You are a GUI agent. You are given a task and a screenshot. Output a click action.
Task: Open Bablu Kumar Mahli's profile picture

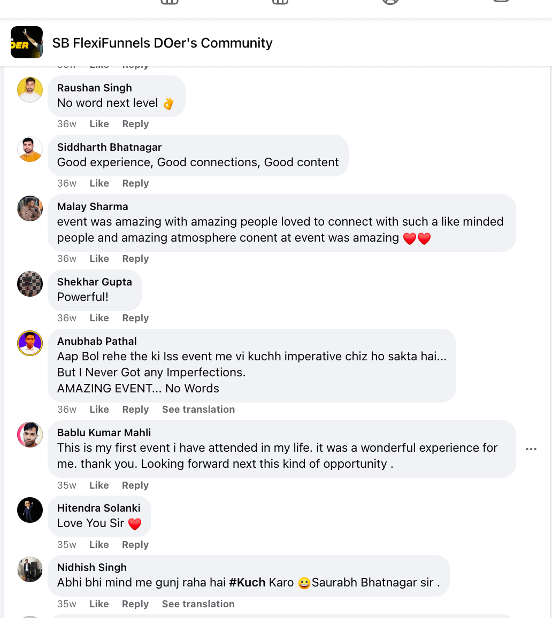pyautogui.click(x=30, y=435)
